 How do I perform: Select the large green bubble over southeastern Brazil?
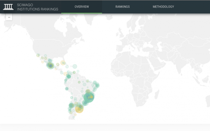89,97
